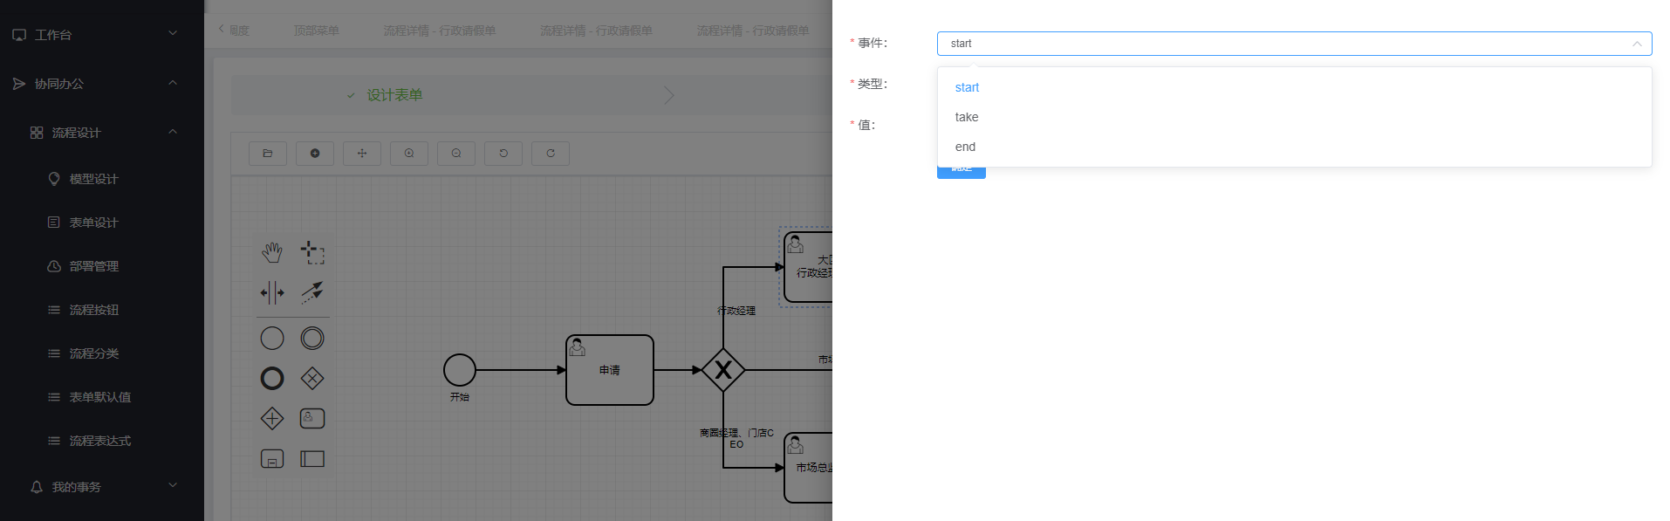Image resolution: width=1670 pixels, height=521 pixels.
Task: Click the fit-to-viewport move toolbar button
Action: (x=362, y=154)
